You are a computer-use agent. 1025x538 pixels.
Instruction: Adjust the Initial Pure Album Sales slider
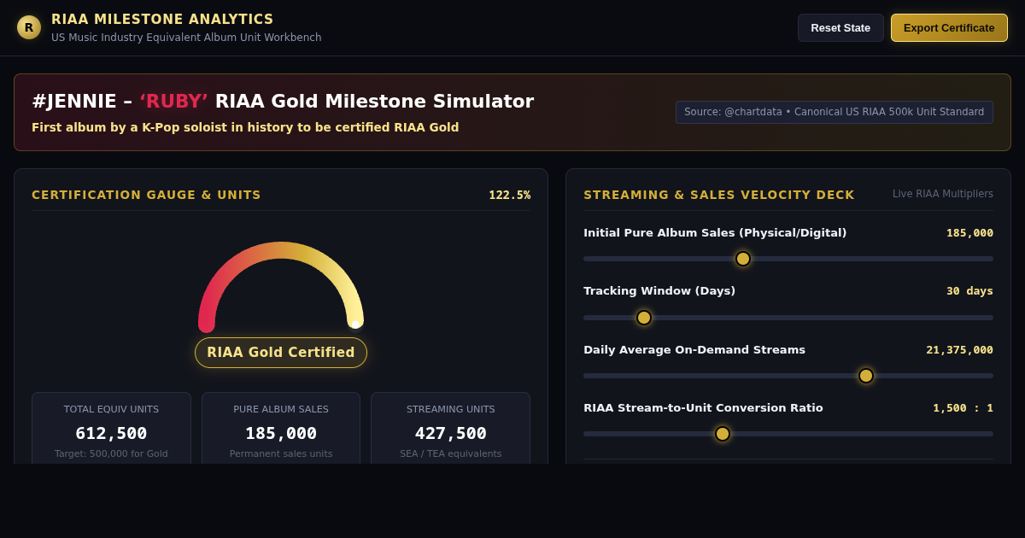788,259
